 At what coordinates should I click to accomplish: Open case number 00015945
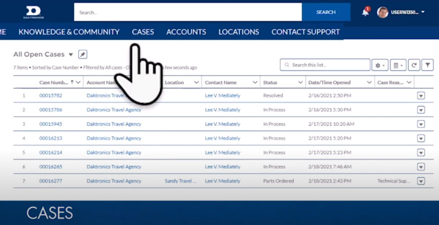pos(50,124)
